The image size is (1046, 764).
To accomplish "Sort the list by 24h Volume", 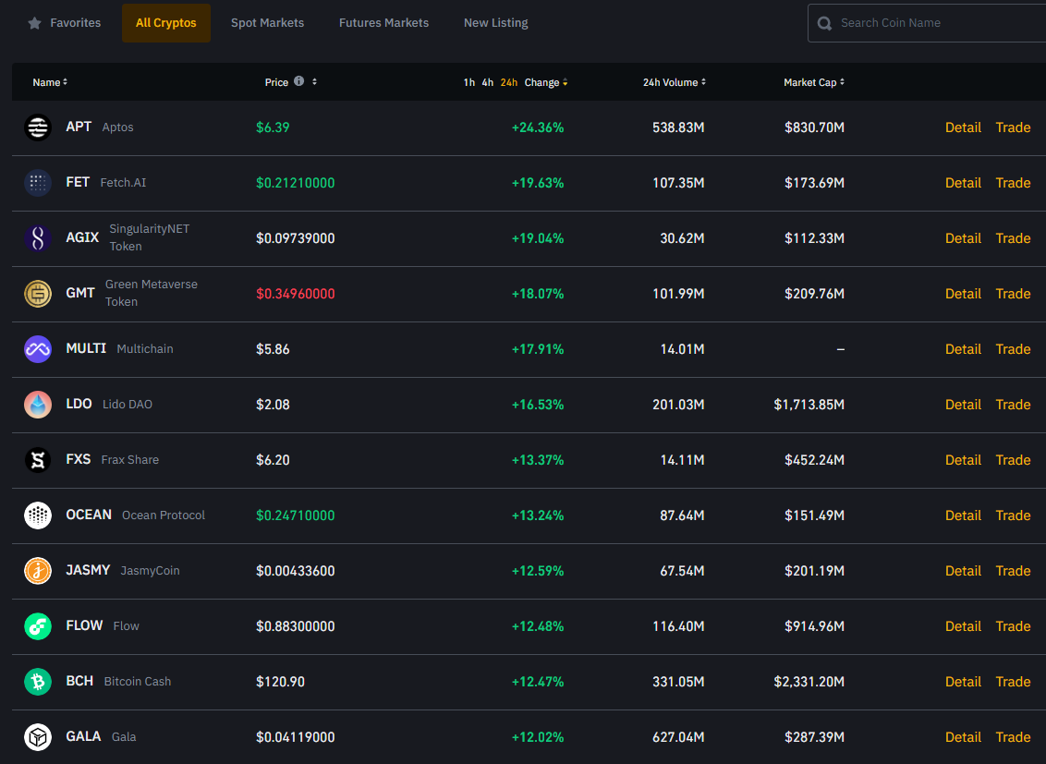I will click(674, 82).
